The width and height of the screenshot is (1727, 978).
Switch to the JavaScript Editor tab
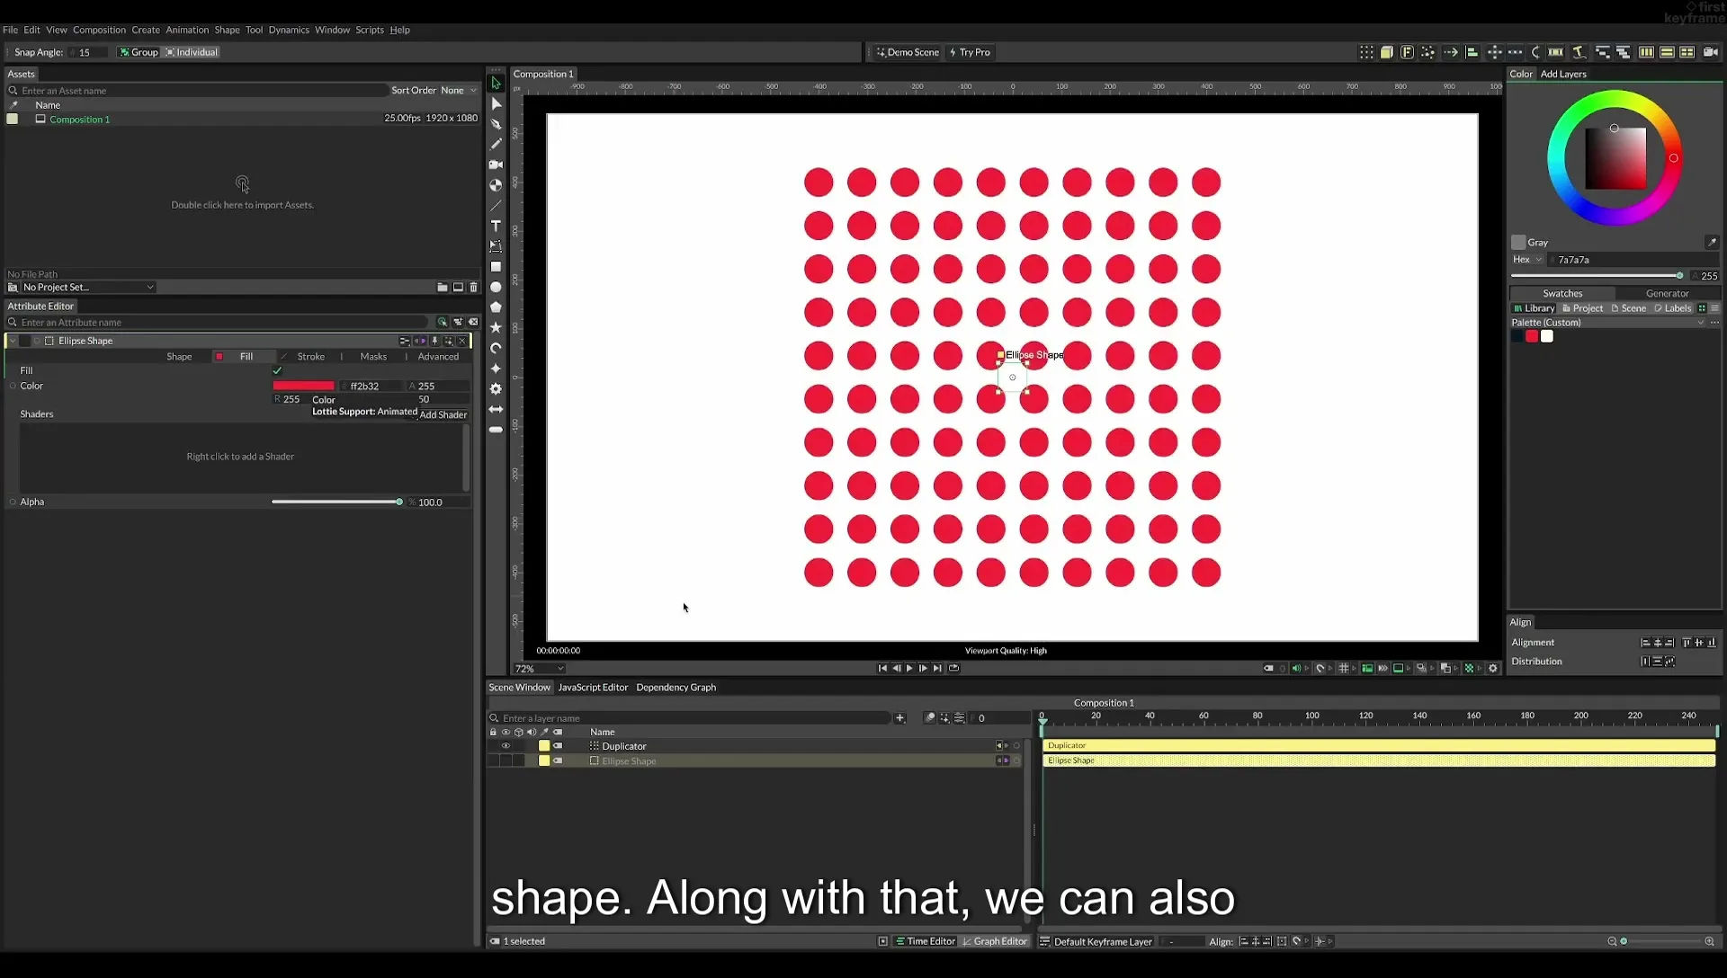coord(593,688)
